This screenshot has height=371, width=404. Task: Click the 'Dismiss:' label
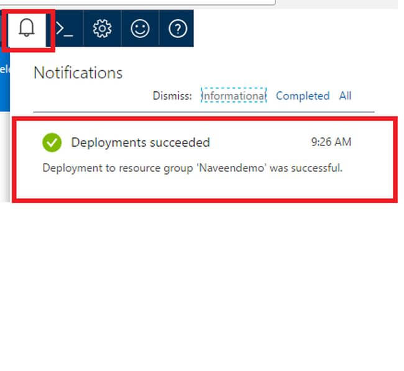click(x=172, y=96)
